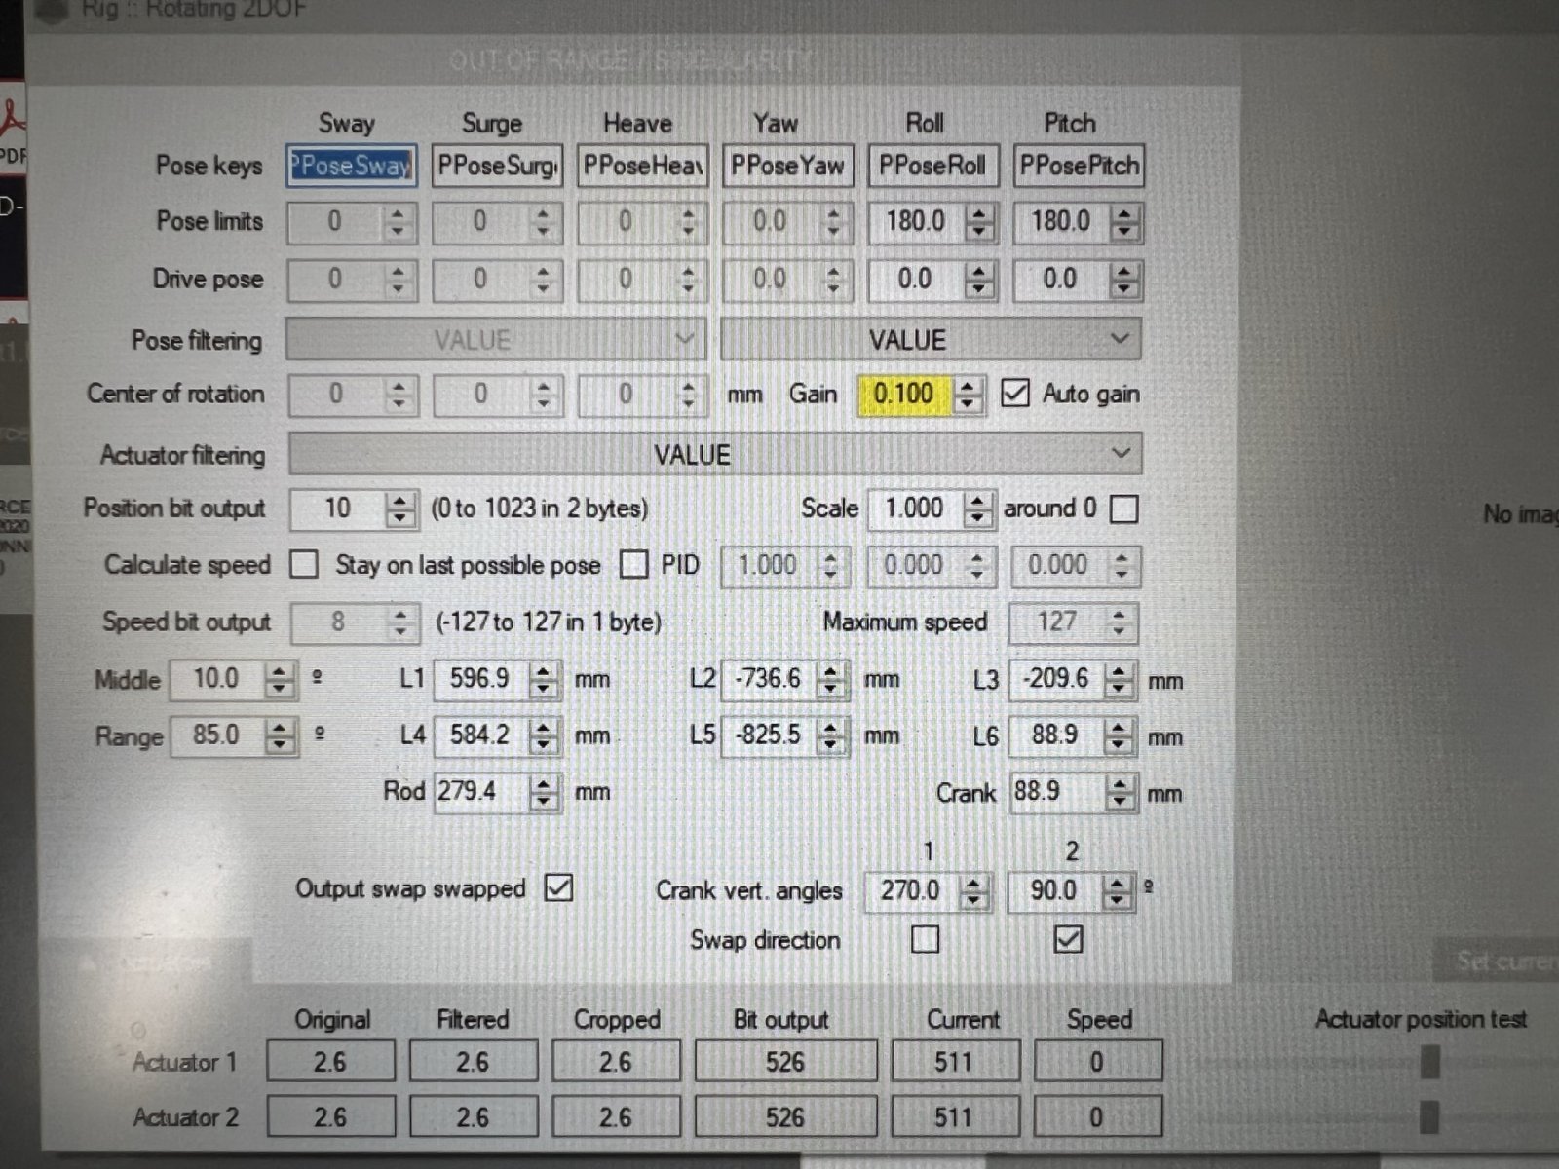This screenshot has height=1169, width=1559.
Task: Click the Pitch drive pose stepper arrows
Action: (1124, 281)
